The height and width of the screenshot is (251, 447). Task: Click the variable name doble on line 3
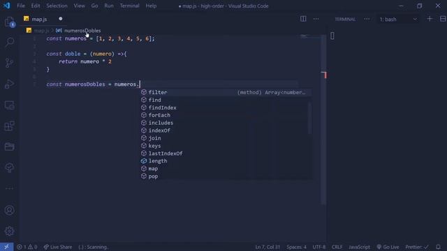click(73, 54)
